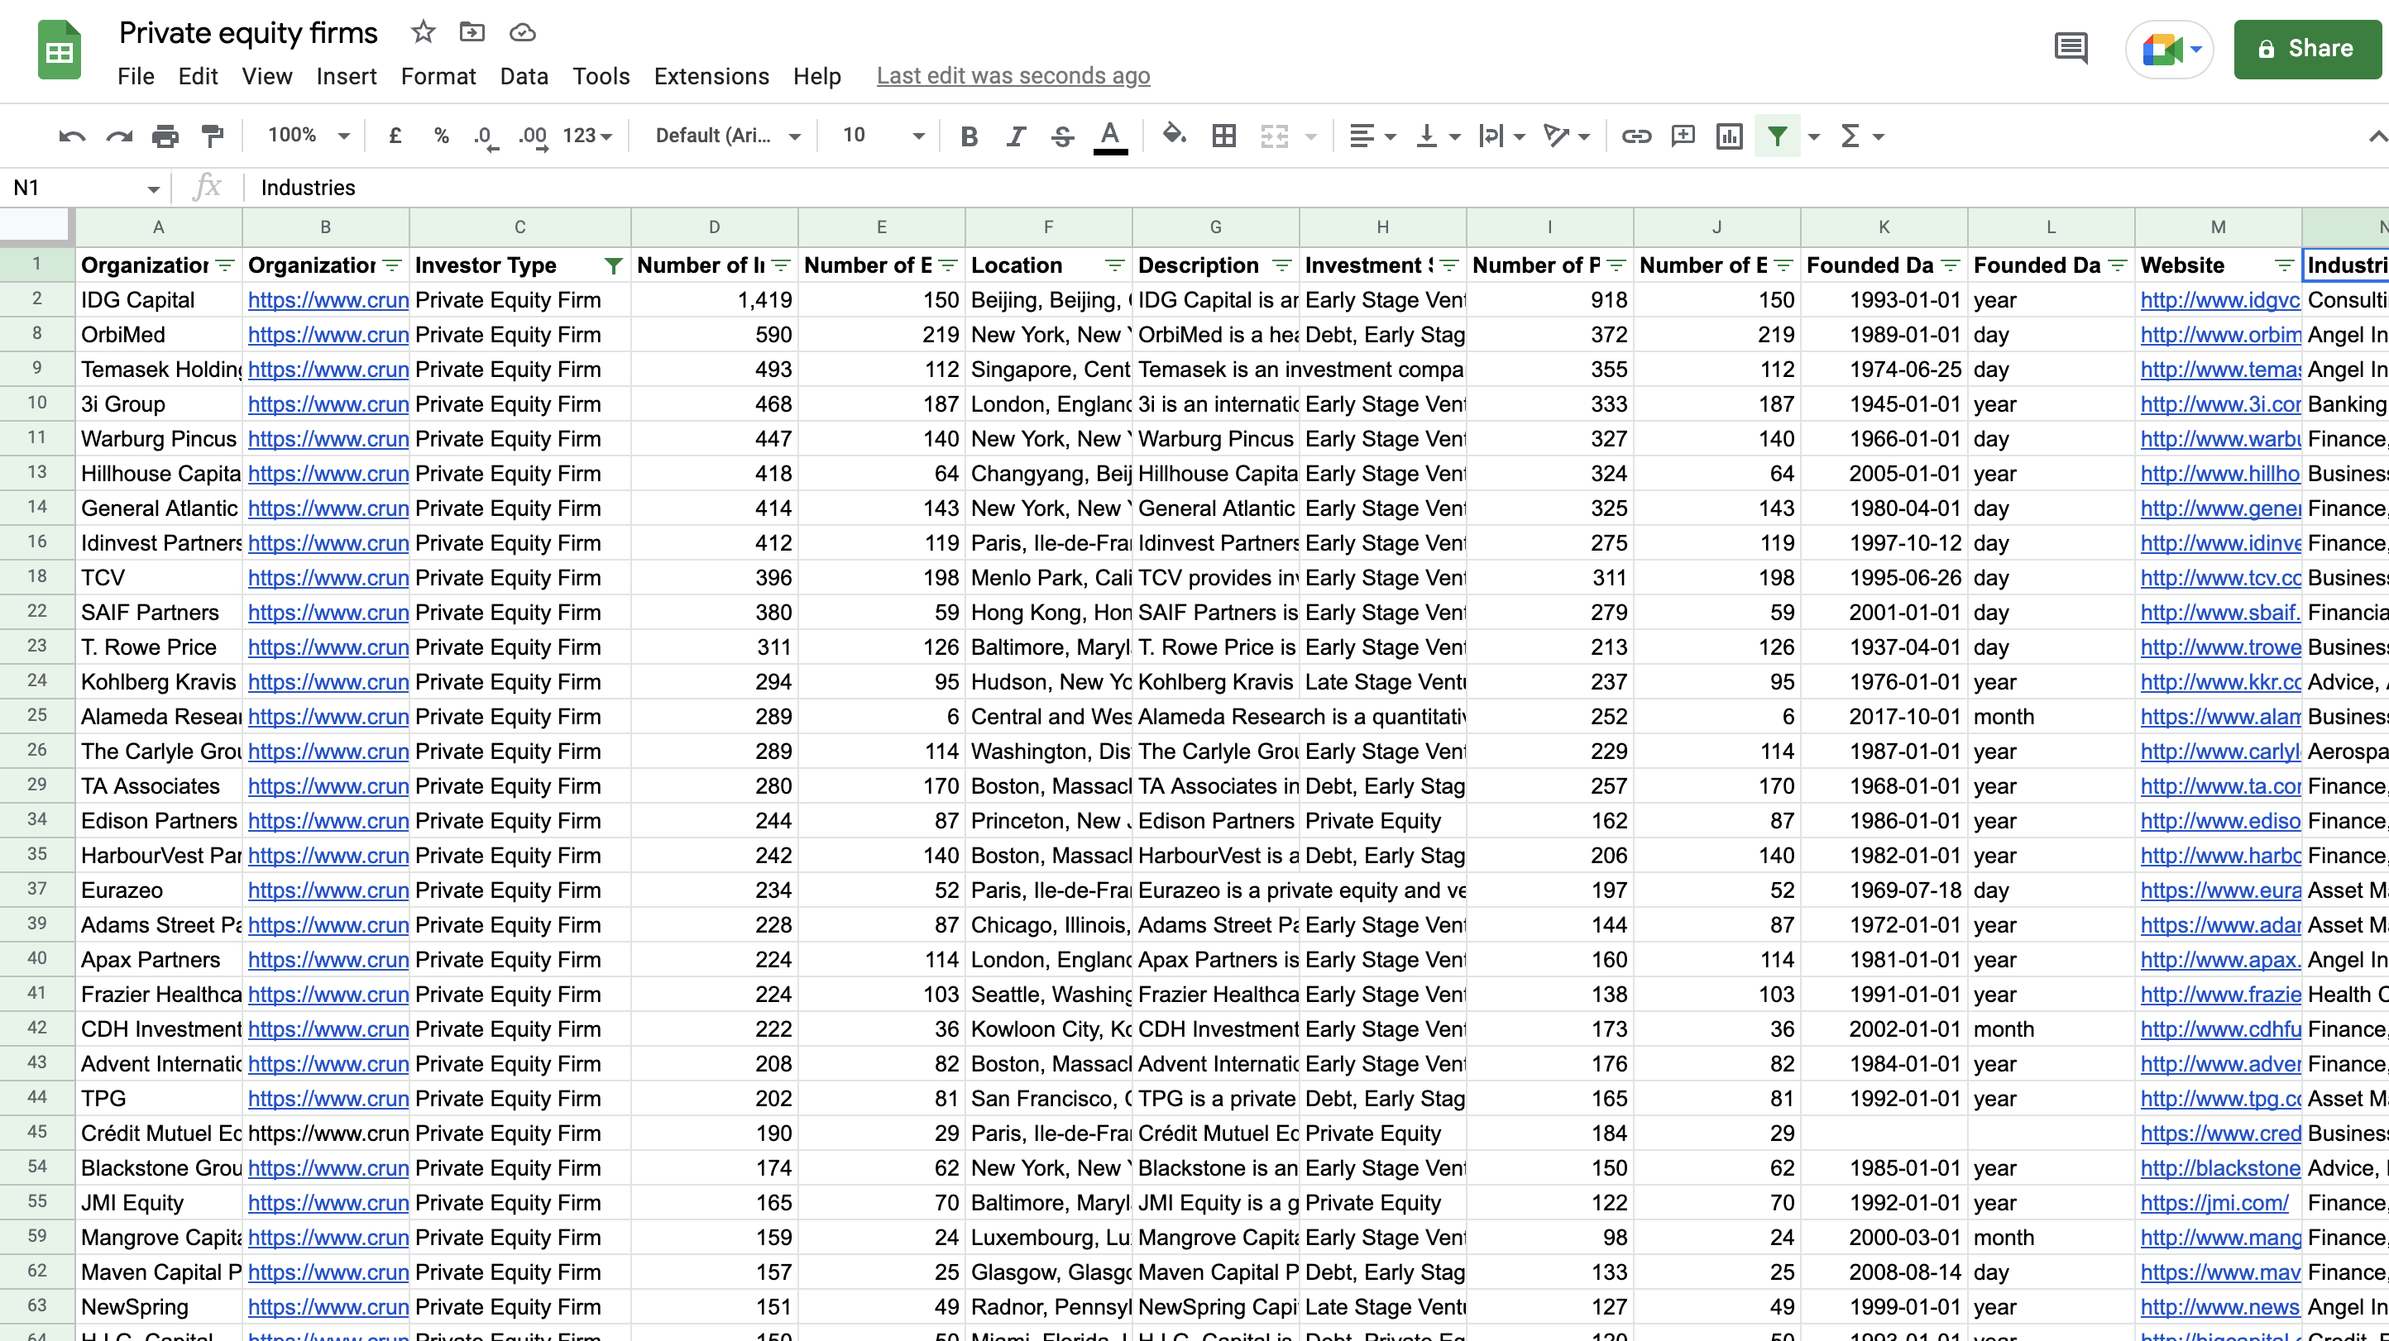Open the Data menu
The image size is (2389, 1341).
coord(524,76)
